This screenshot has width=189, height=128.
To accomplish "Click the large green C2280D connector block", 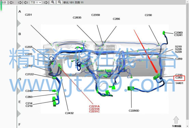I will [x=131, y=89].
